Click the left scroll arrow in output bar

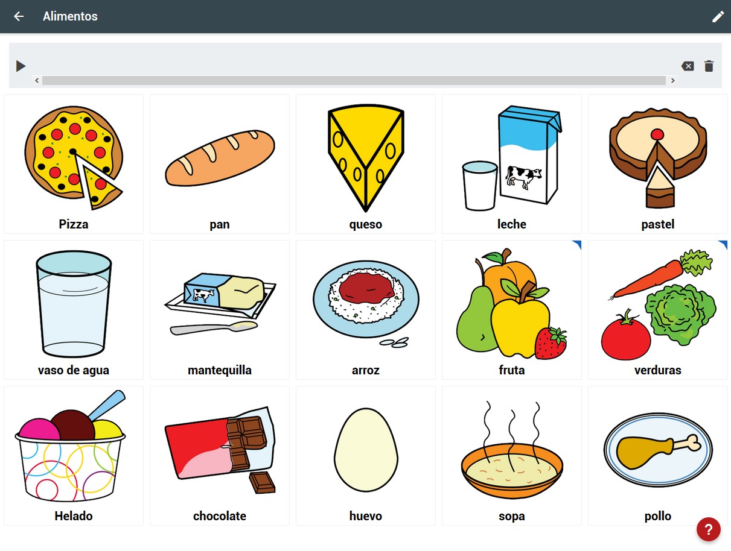tap(37, 80)
